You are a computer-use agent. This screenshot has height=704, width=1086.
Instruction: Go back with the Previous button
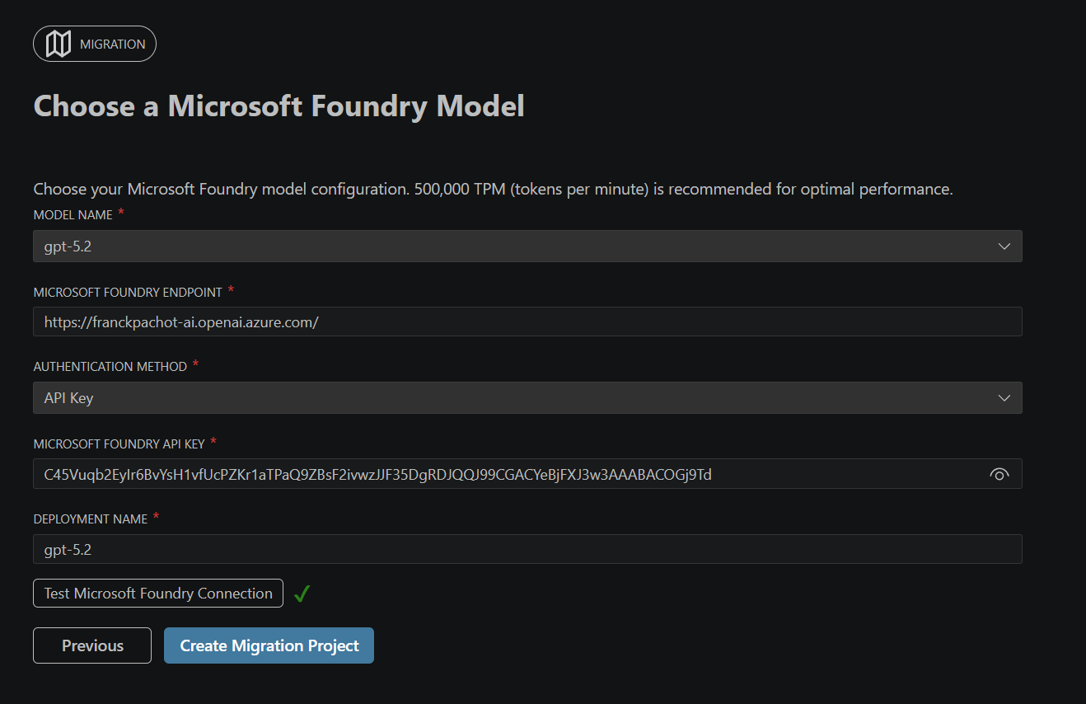pos(92,645)
